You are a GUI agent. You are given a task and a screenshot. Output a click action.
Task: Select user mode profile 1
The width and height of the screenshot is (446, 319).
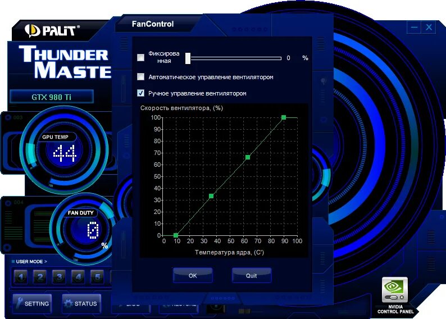click(x=21, y=277)
